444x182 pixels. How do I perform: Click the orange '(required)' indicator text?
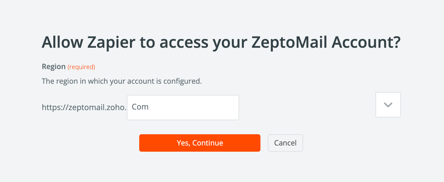[x=81, y=67]
